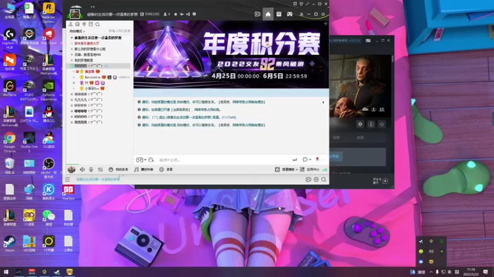Select user Revolution in channel tree

coord(93,78)
